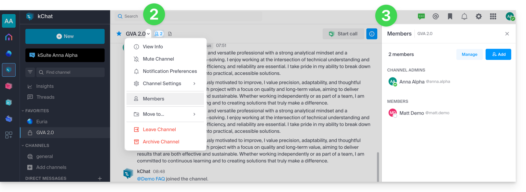Open the apps grid launcher icon
The width and height of the screenshot is (526, 192).
pos(493,16)
